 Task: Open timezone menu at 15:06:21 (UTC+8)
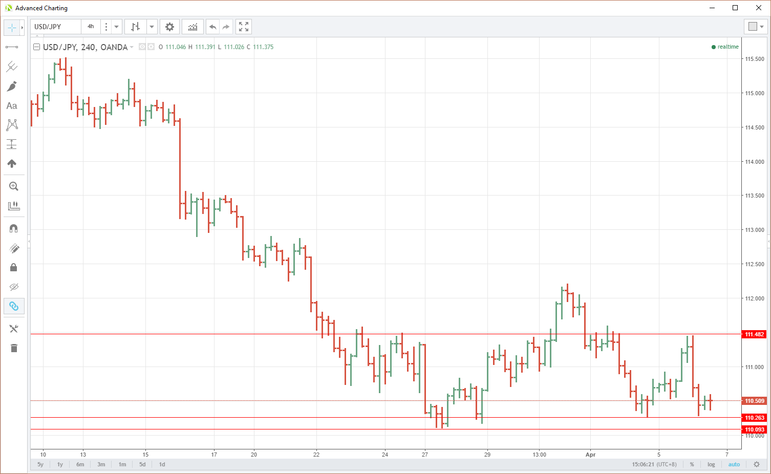pos(654,464)
